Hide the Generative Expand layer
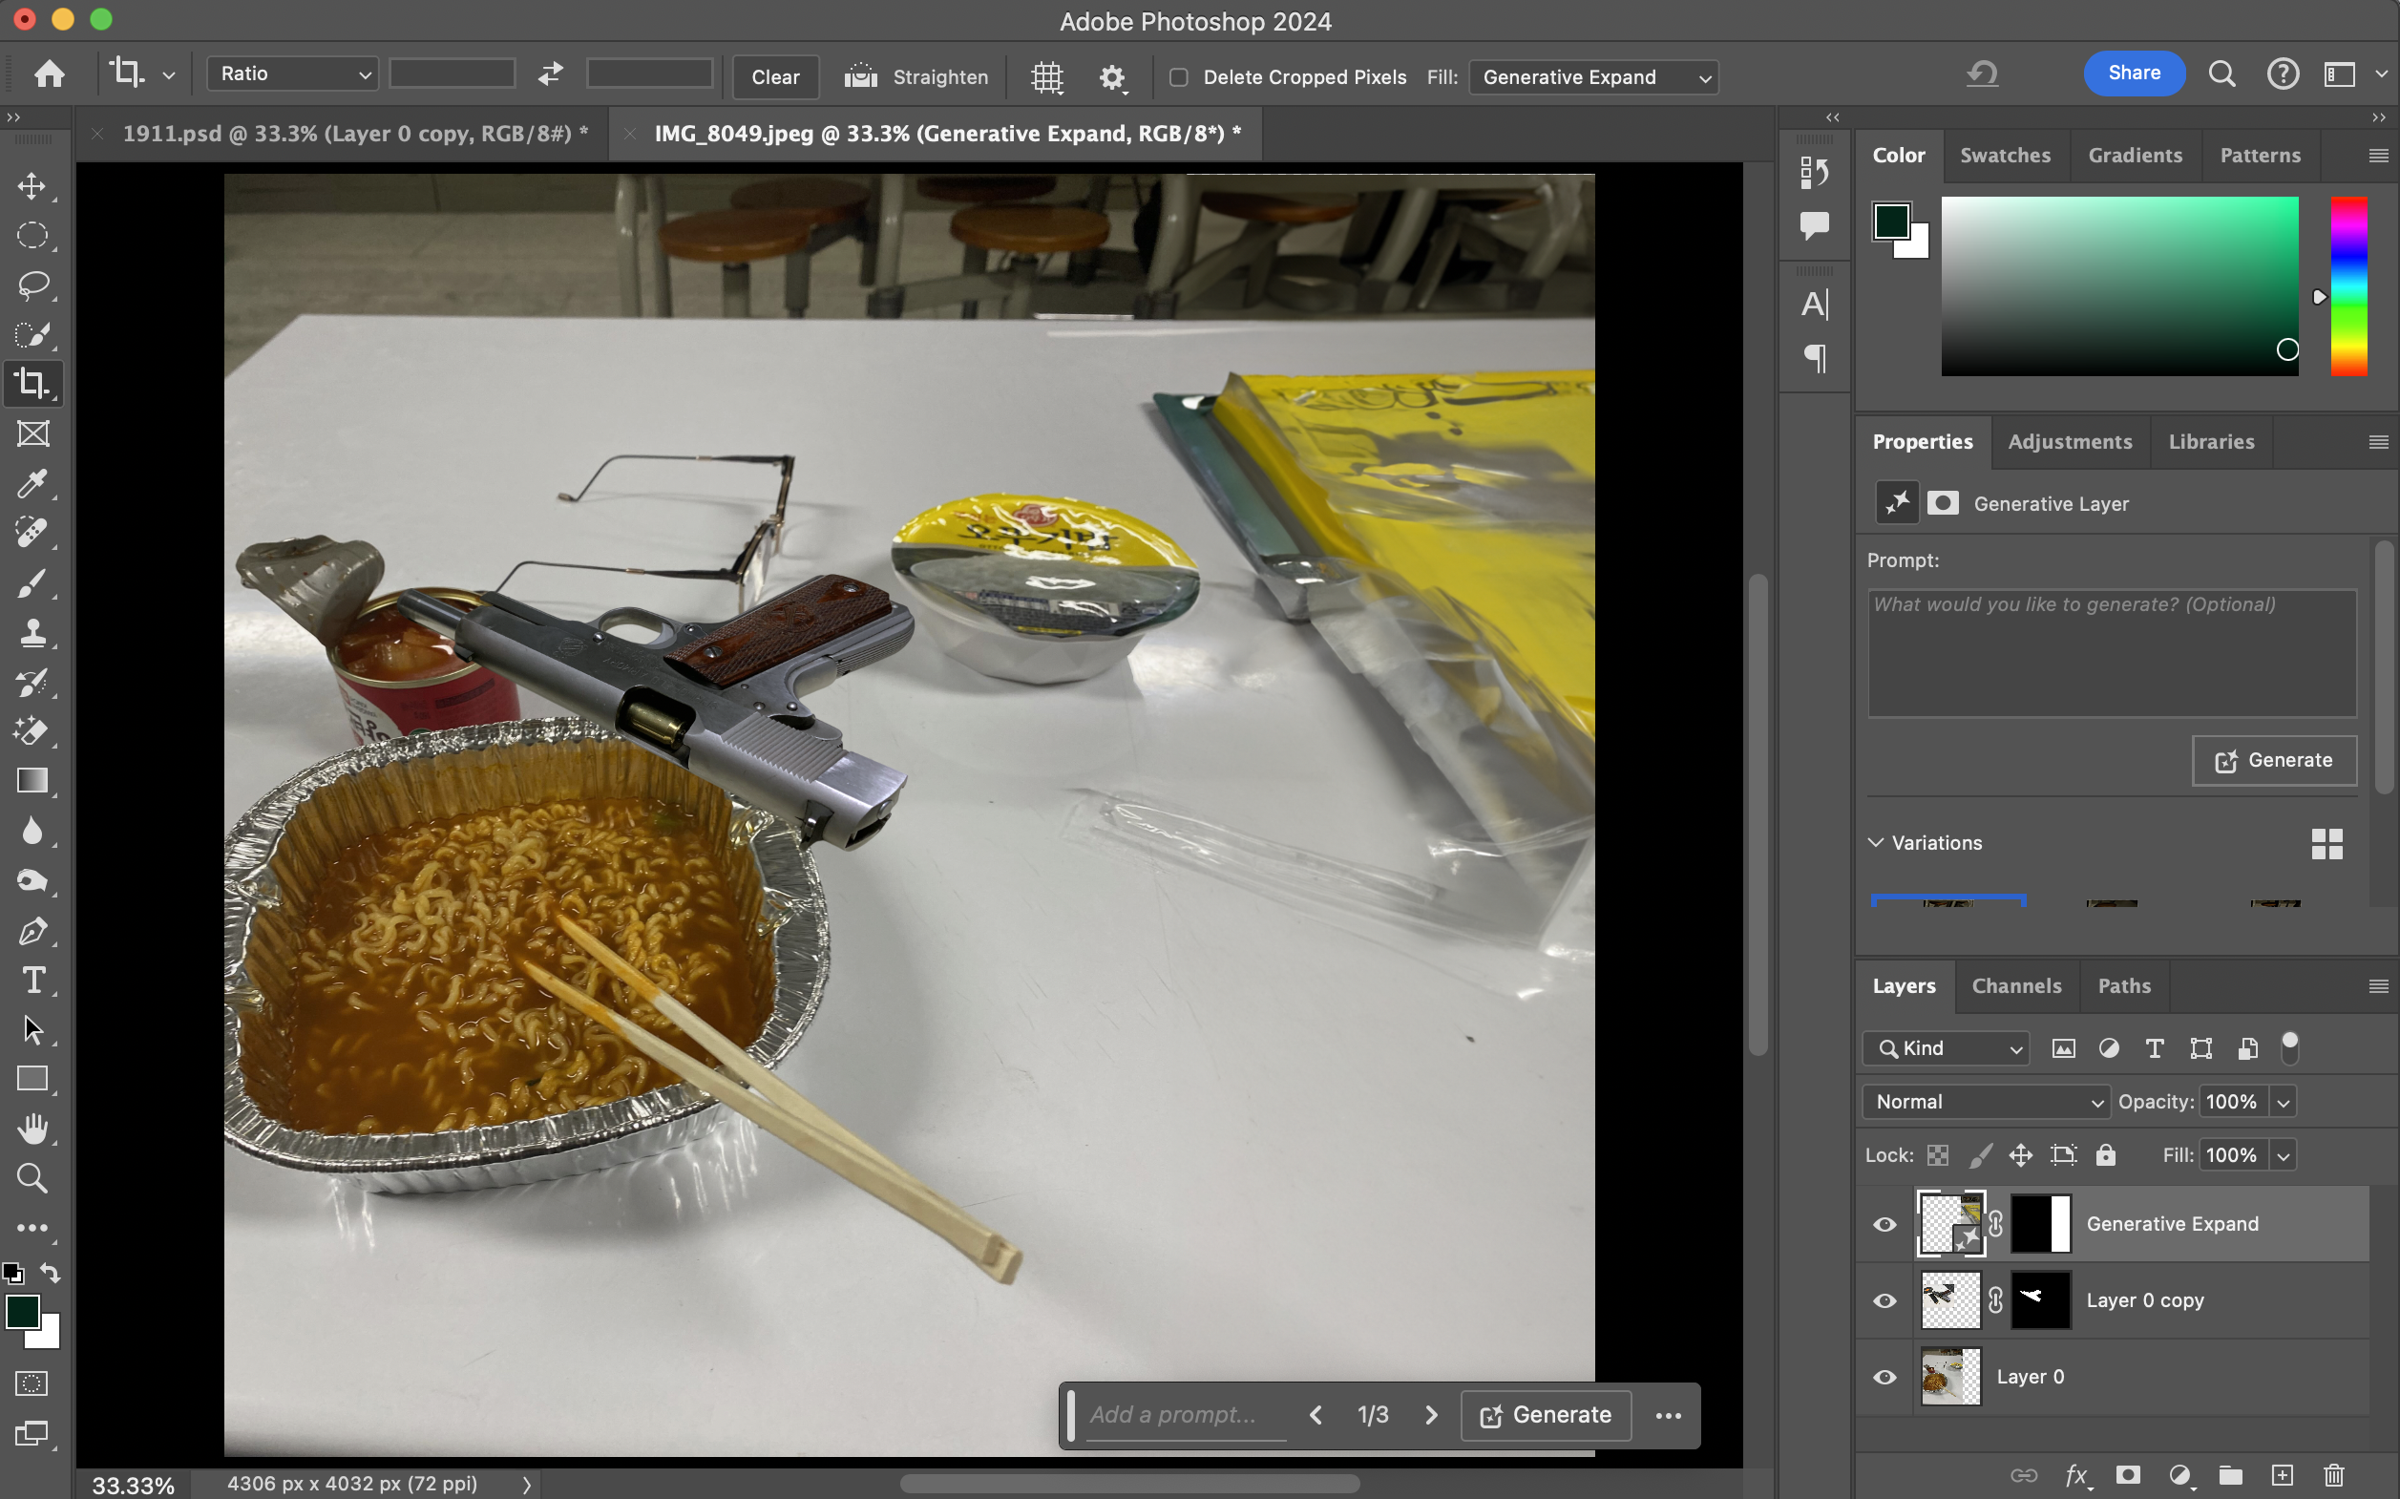Image resolution: width=2400 pixels, height=1499 pixels. coord(1884,1224)
